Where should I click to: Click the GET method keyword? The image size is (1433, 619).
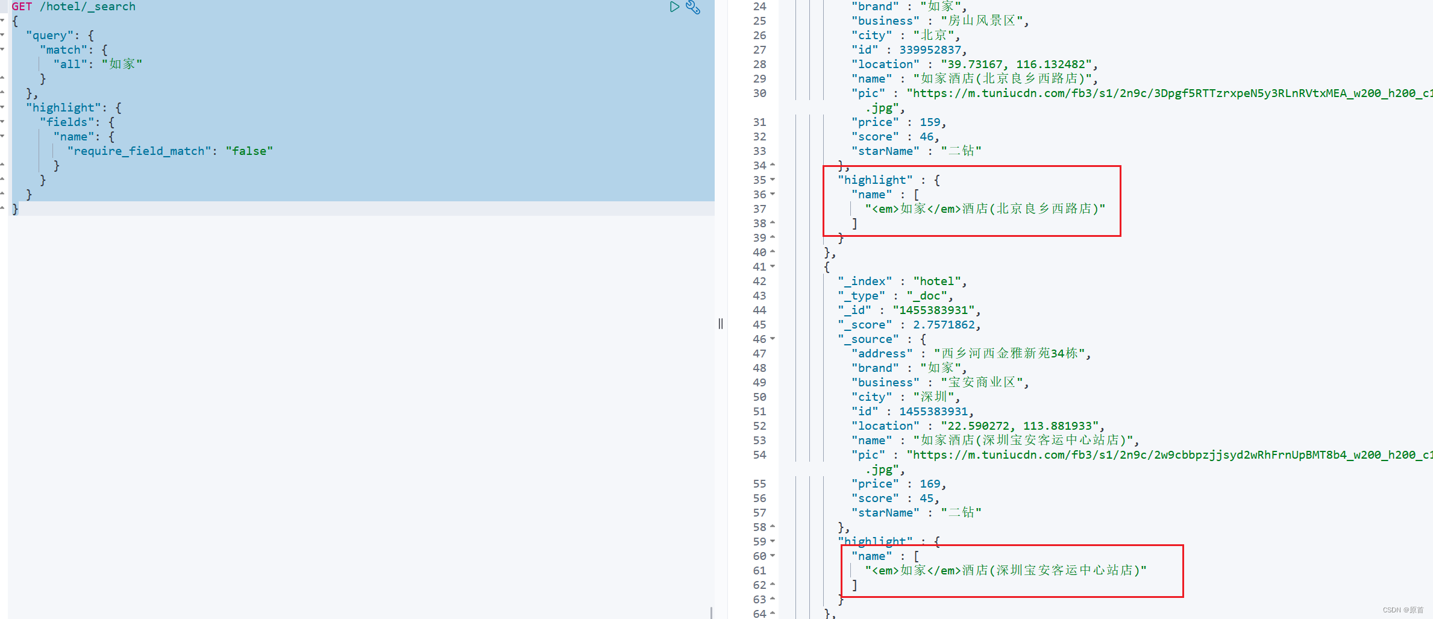22,7
